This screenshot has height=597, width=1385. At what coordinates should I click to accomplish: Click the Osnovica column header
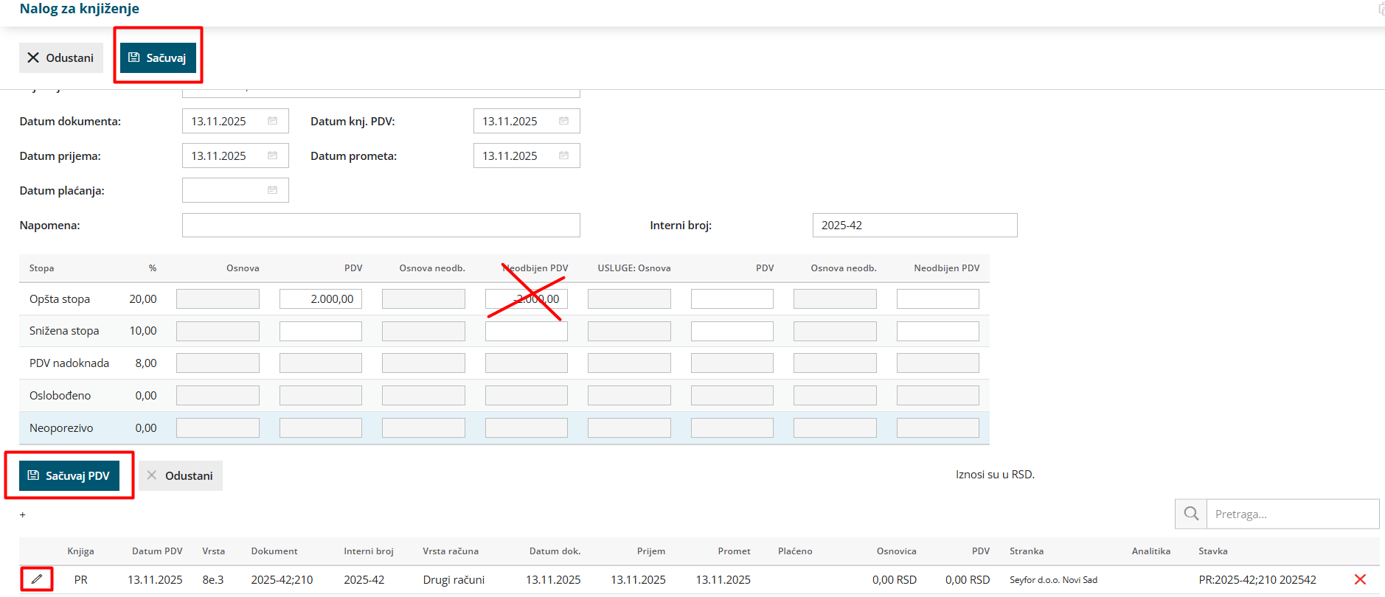(897, 551)
